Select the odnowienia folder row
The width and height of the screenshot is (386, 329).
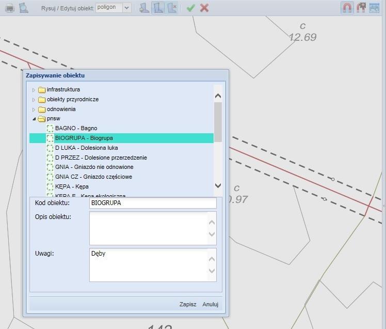[121, 109]
